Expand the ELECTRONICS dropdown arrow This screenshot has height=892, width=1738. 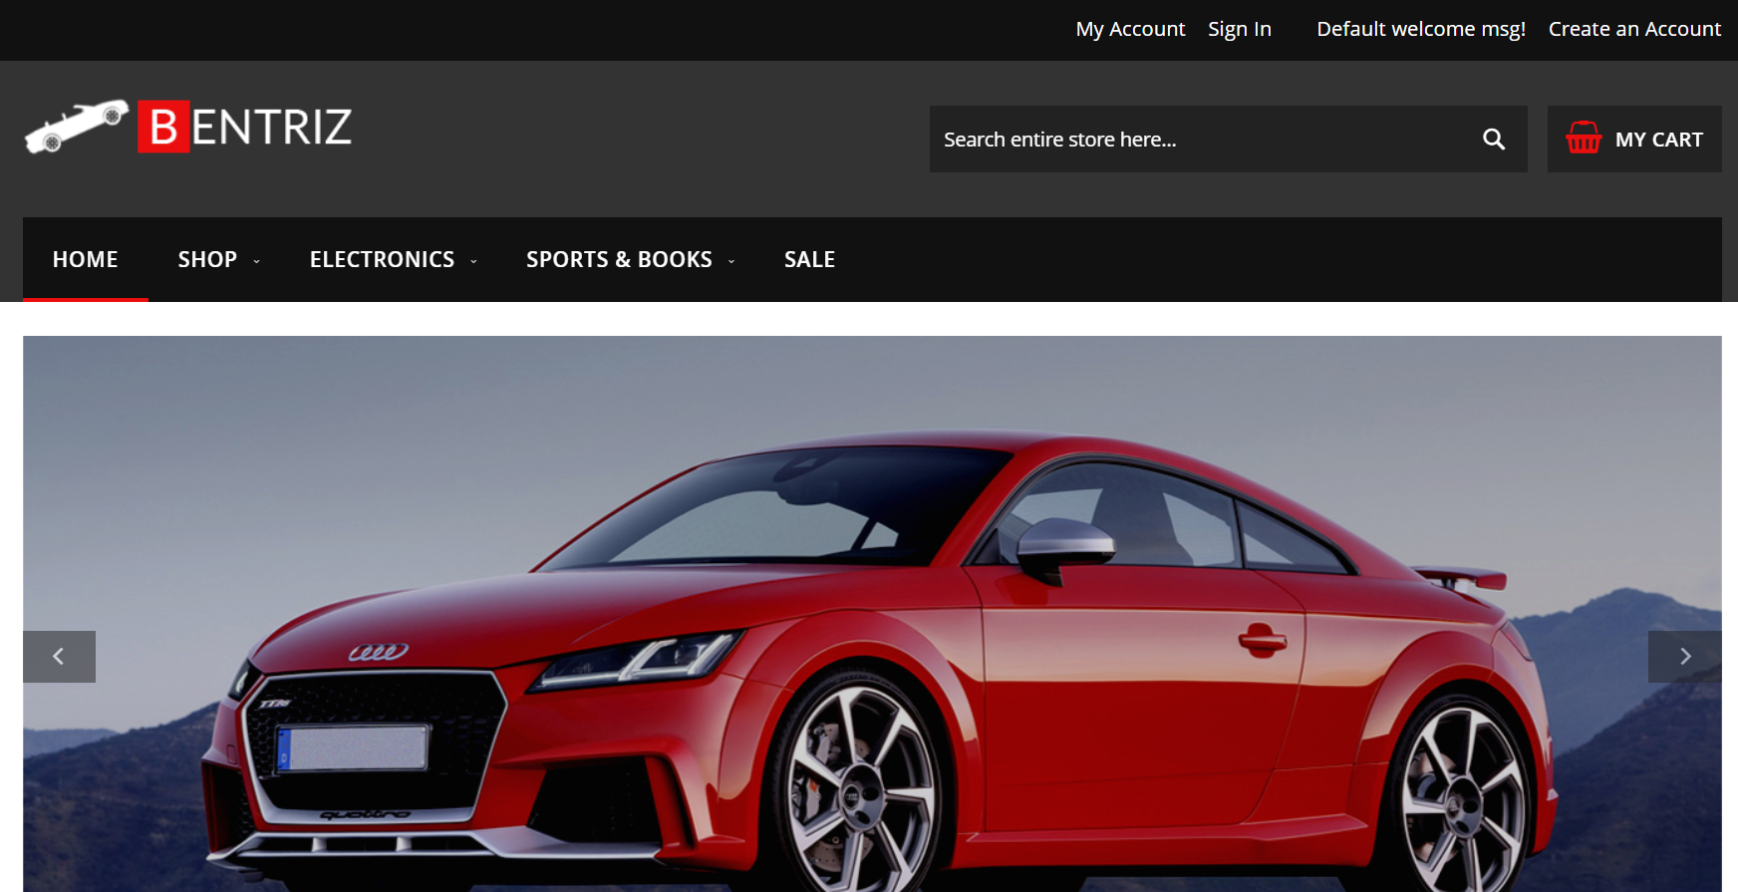[x=473, y=261]
